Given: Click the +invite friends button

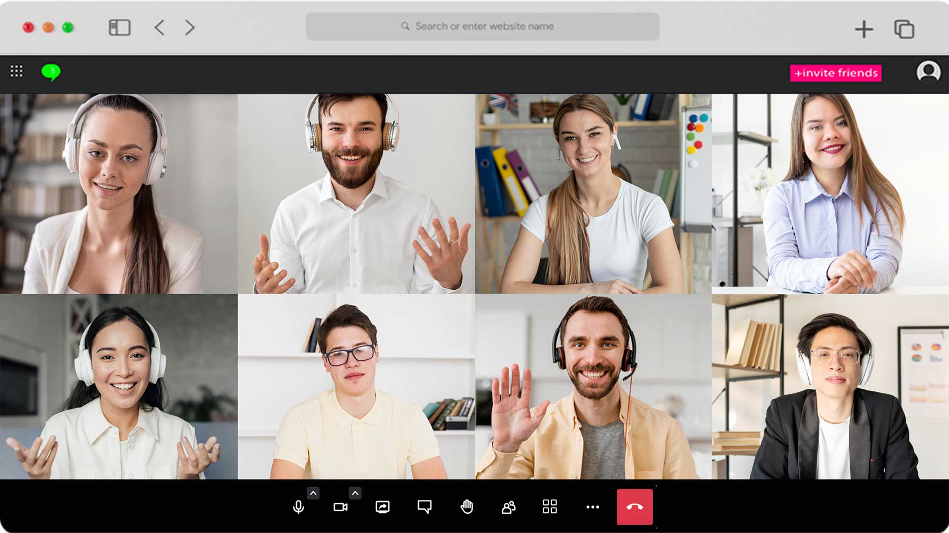Looking at the screenshot, I should [836, 73].
